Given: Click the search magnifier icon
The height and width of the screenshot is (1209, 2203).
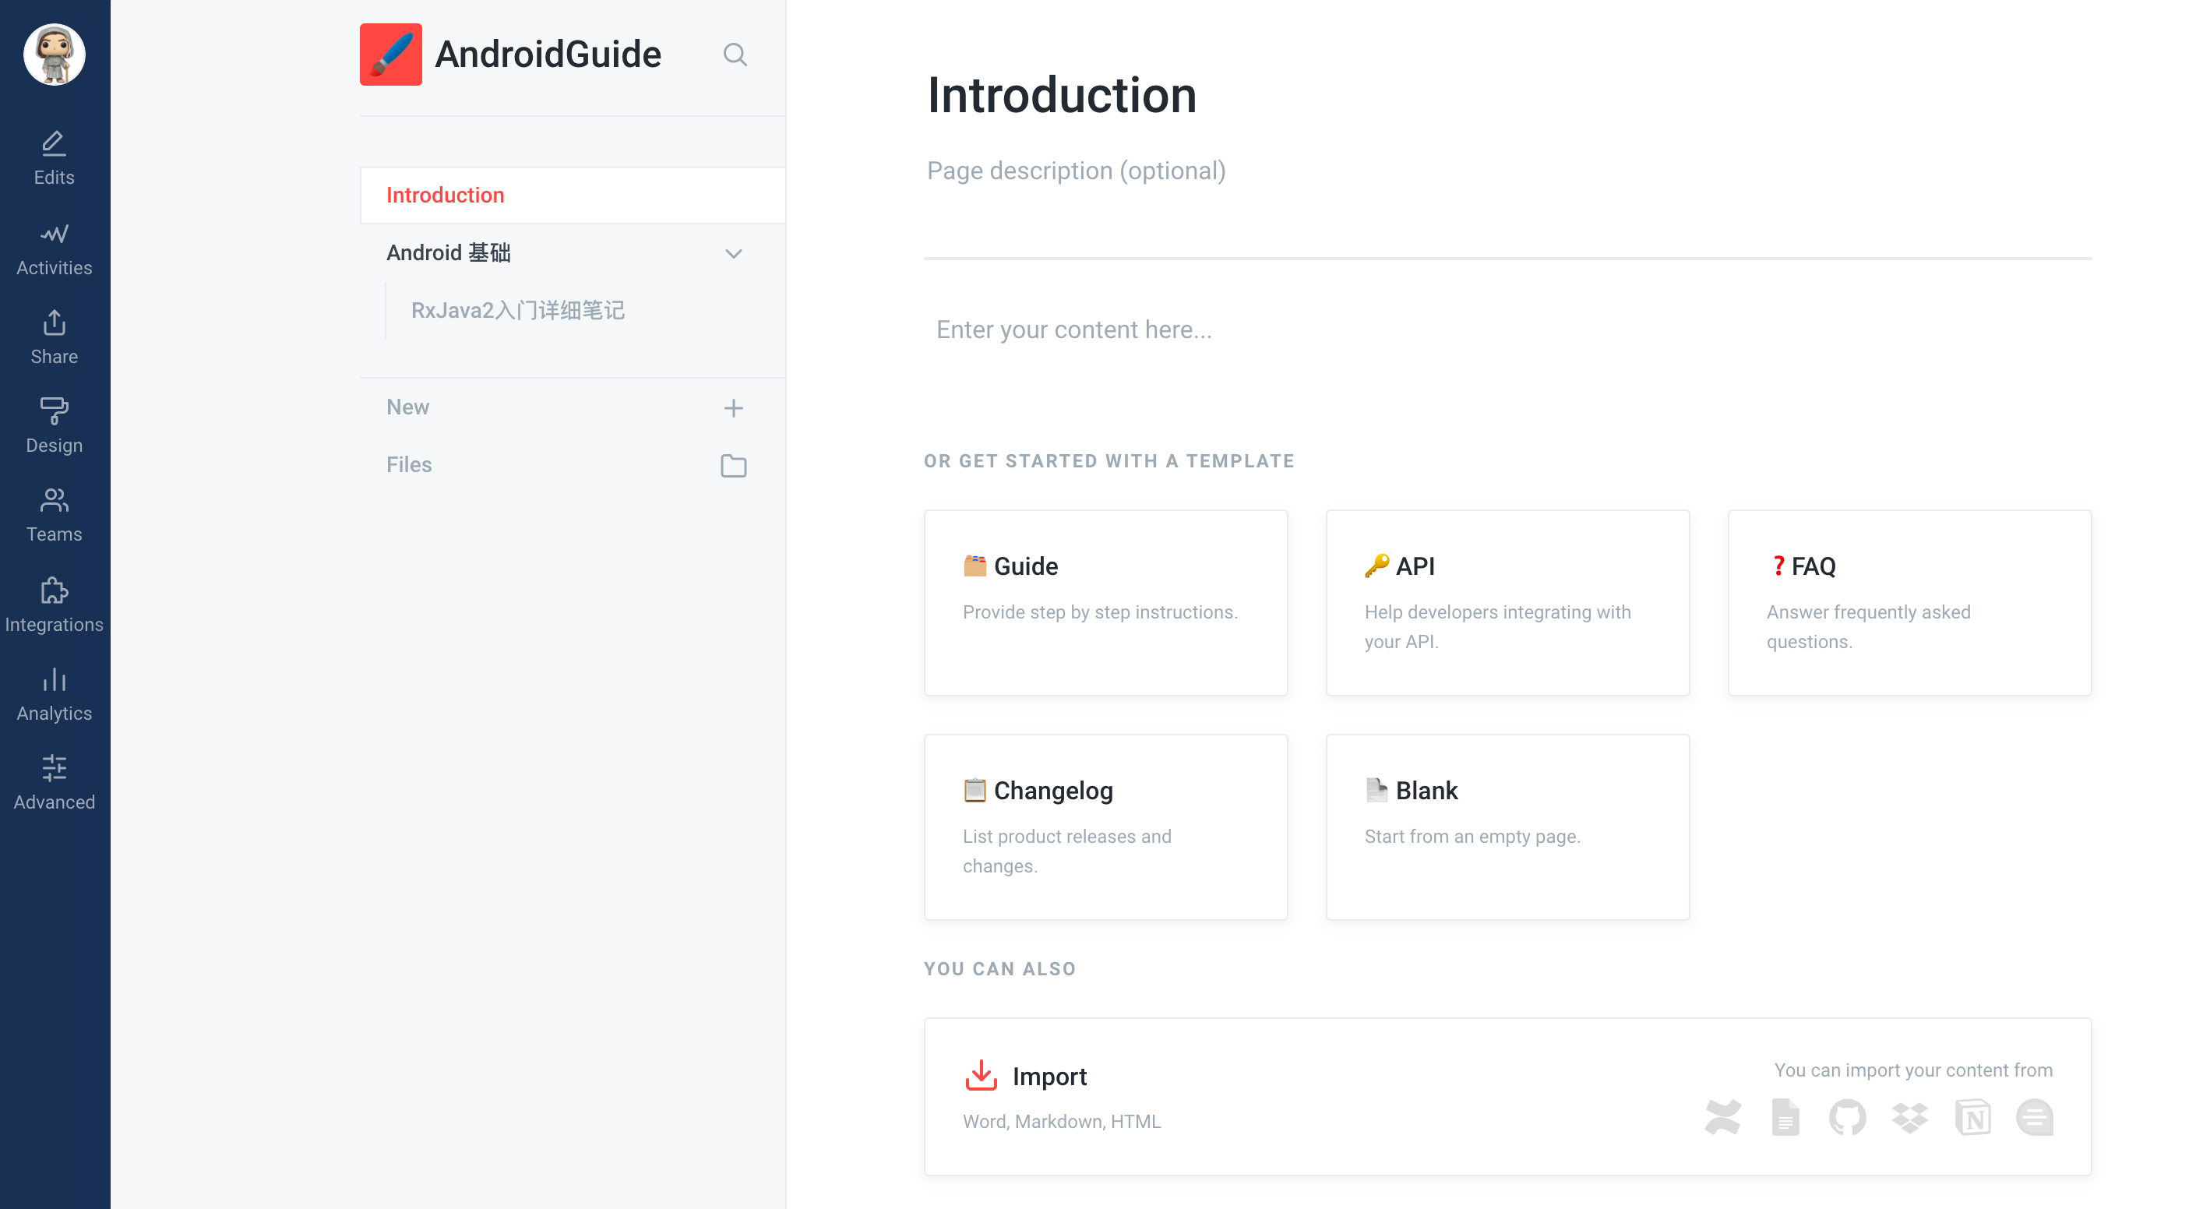Looking at the screenshot, I should (x=735, y=55).
